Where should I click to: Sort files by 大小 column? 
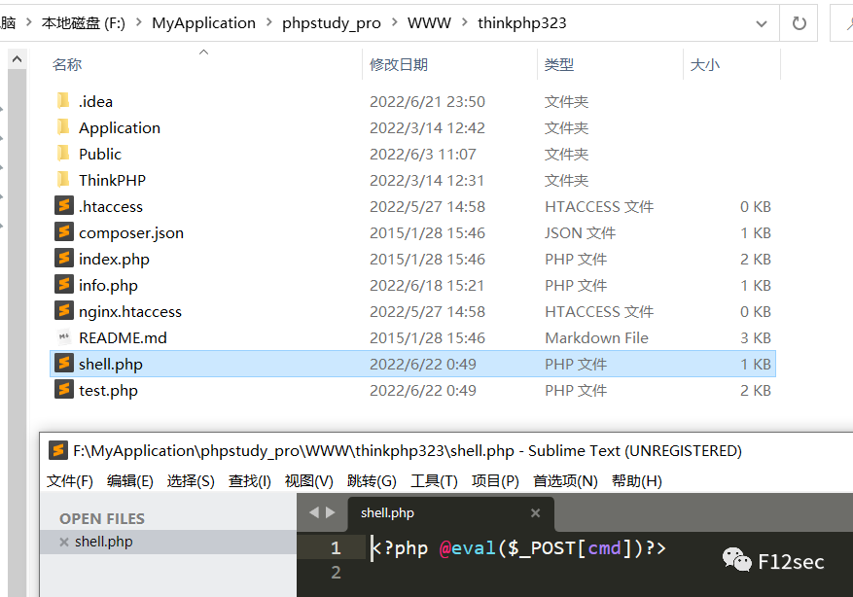tap(705, 64)
